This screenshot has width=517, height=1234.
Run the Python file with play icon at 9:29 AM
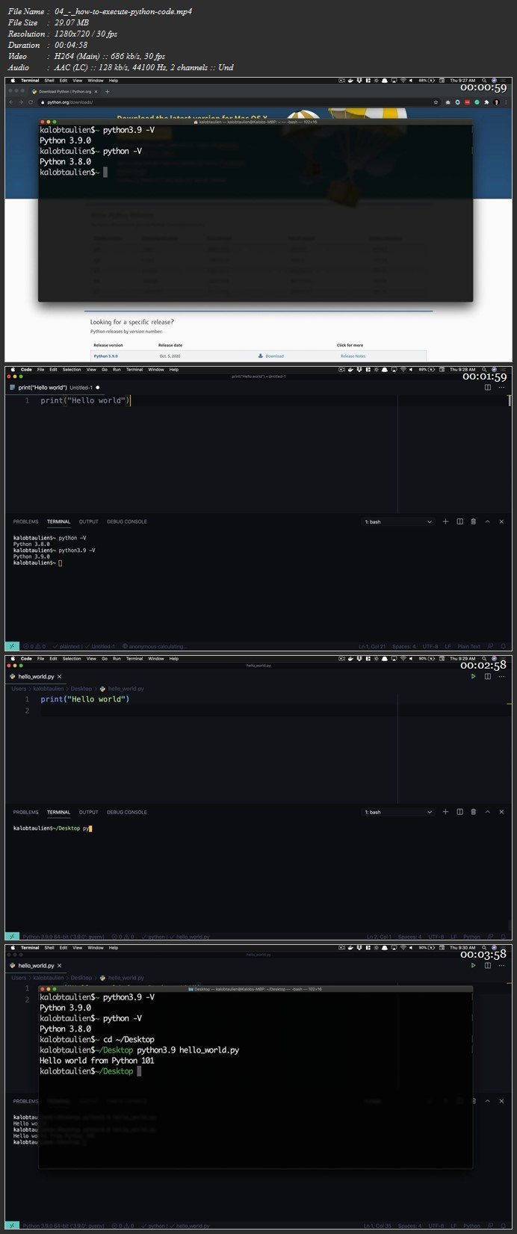click(474, 676)
